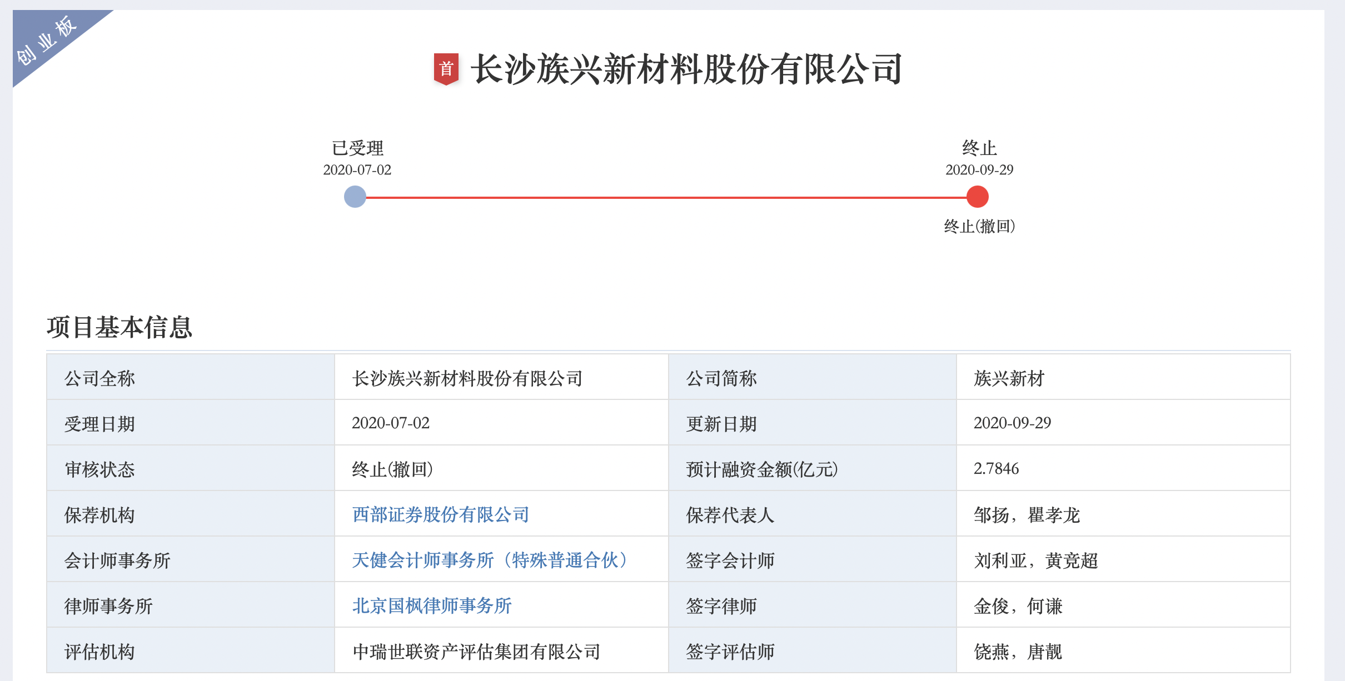Click the 饶燕，唐靓 cell

1123,650
